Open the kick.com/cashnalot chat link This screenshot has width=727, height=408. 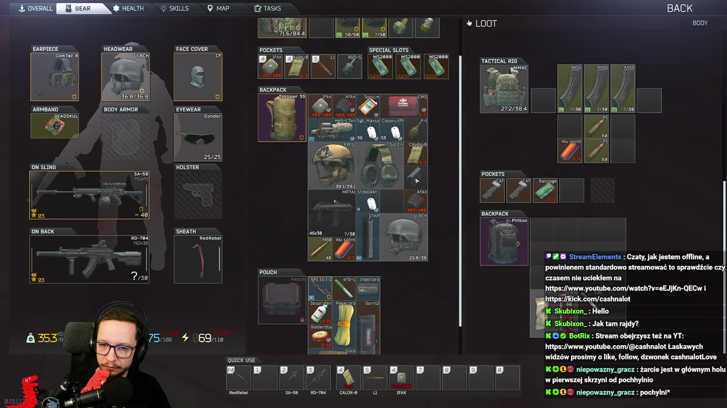588,299
